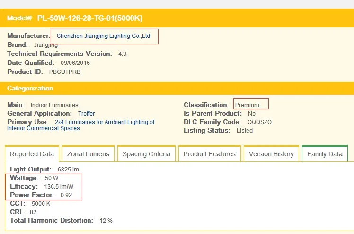The height and width of the screenshot is (234, 354).
Task: Click the 5000 K CCT value
Action: (41, 204)
